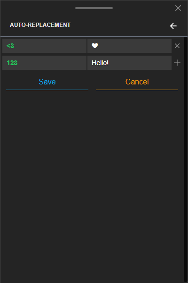Viewport: 188px width, 283px height.
Task: Grab the panel drag handle bar
Action: [94, 8]
